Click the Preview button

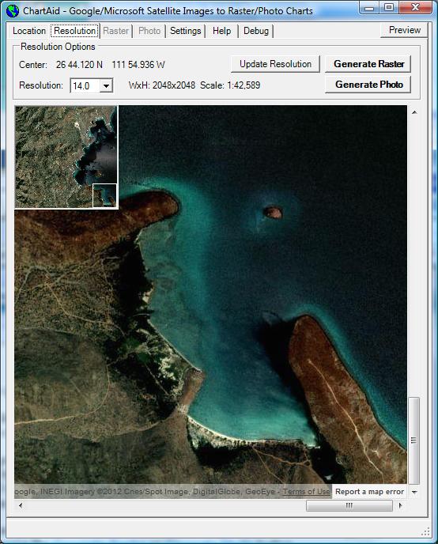[404, 30]
